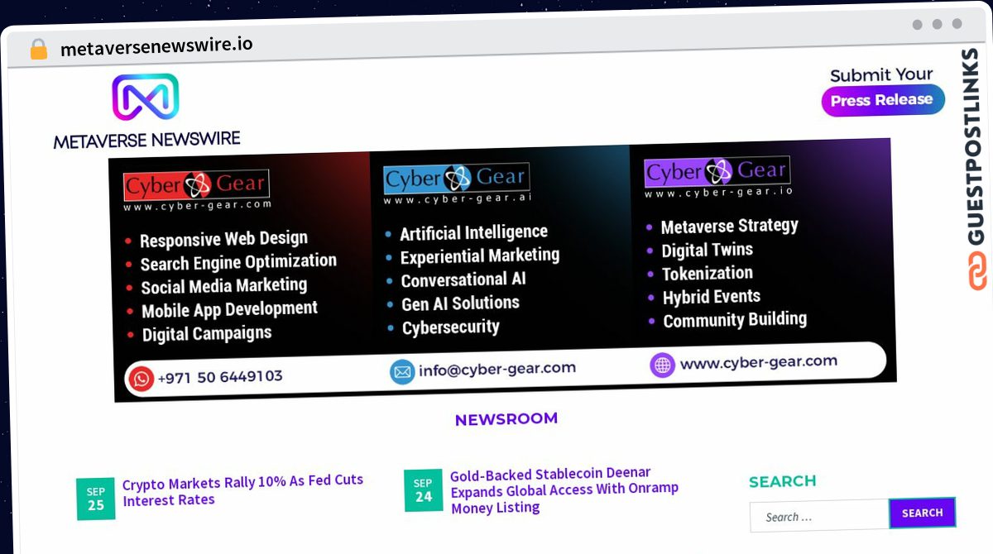Click the blue Cyber Gear .ai logo

coord(456,179)
